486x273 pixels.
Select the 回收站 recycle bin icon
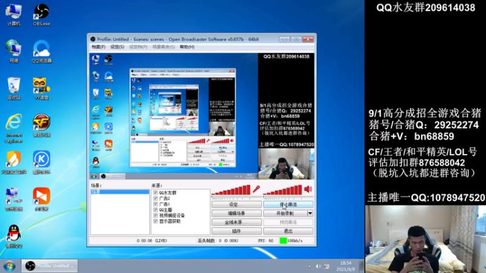tap(13, 89)
